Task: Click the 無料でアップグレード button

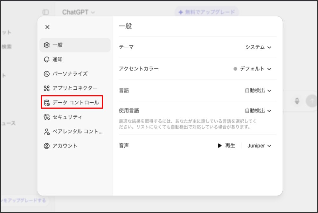Action: 207,12
